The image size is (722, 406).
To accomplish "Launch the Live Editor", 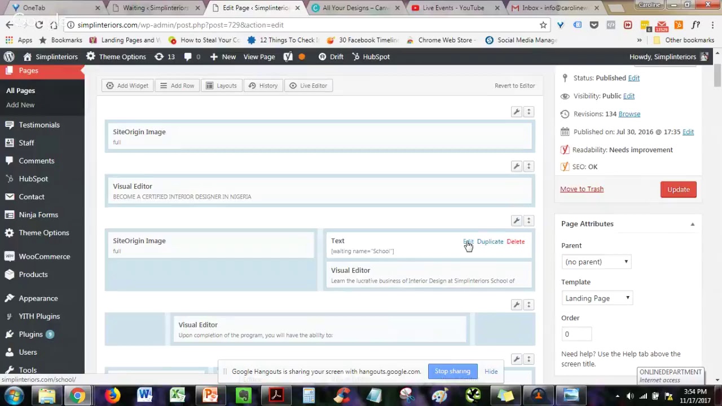I will coord(308,86).
